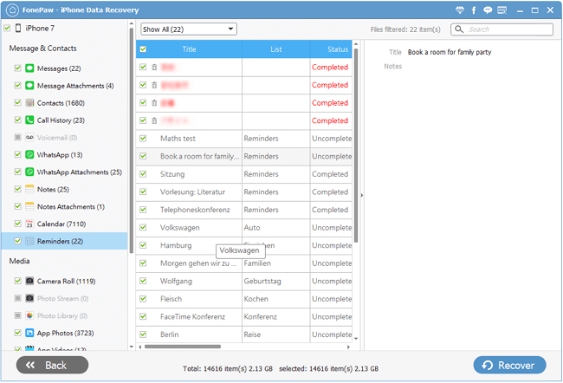The width and height of the screenshot is (563, 383).
Task: Select Reminders (22) in sidebar
Action: 65,241
